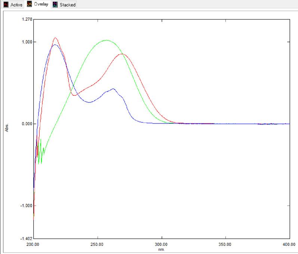This screenshot has height=254, width=298.
Task: Click the 1.278 upper Y-axis limit
Action: 27,19
